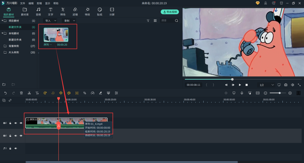Open the edit adjustments sliders icon
Screen dimensions: 304x163
point(116,93)
